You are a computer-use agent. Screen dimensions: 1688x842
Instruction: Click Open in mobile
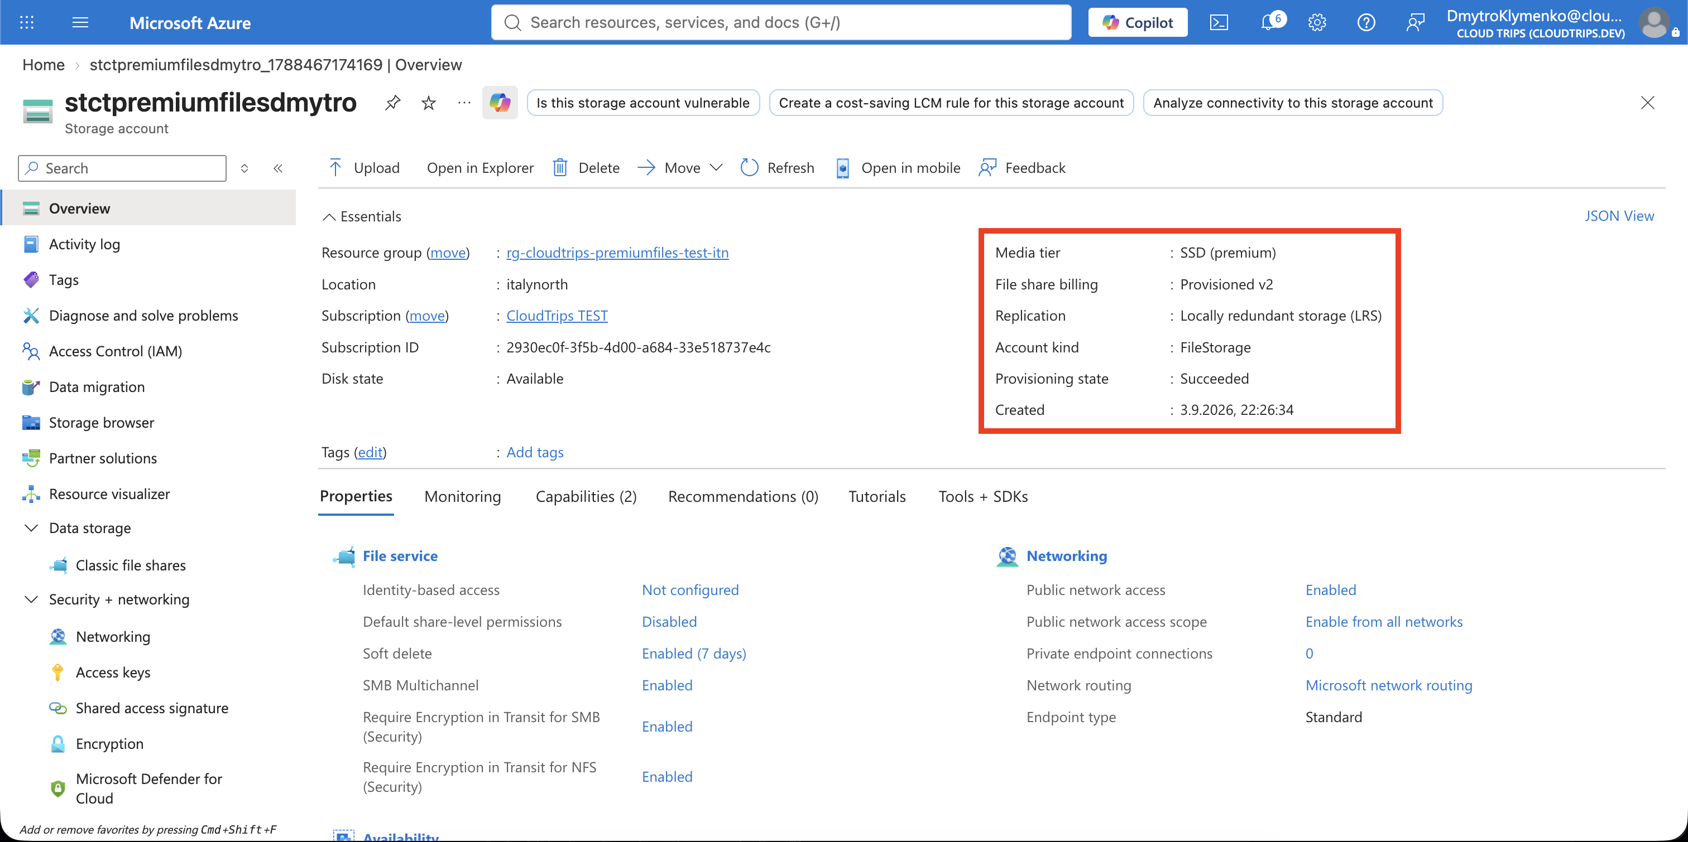[x=898, y=168]
